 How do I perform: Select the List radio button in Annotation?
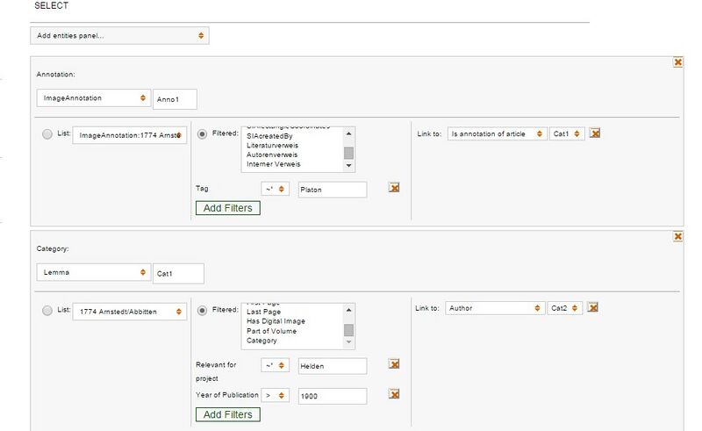point(47,134)
